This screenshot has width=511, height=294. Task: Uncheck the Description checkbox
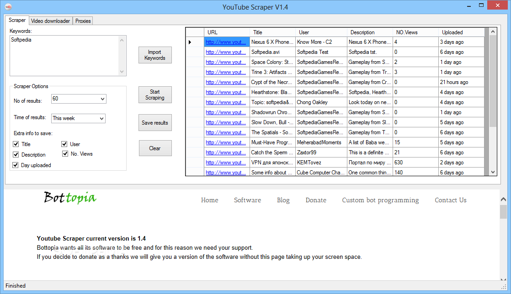click(x=16, y=154)
